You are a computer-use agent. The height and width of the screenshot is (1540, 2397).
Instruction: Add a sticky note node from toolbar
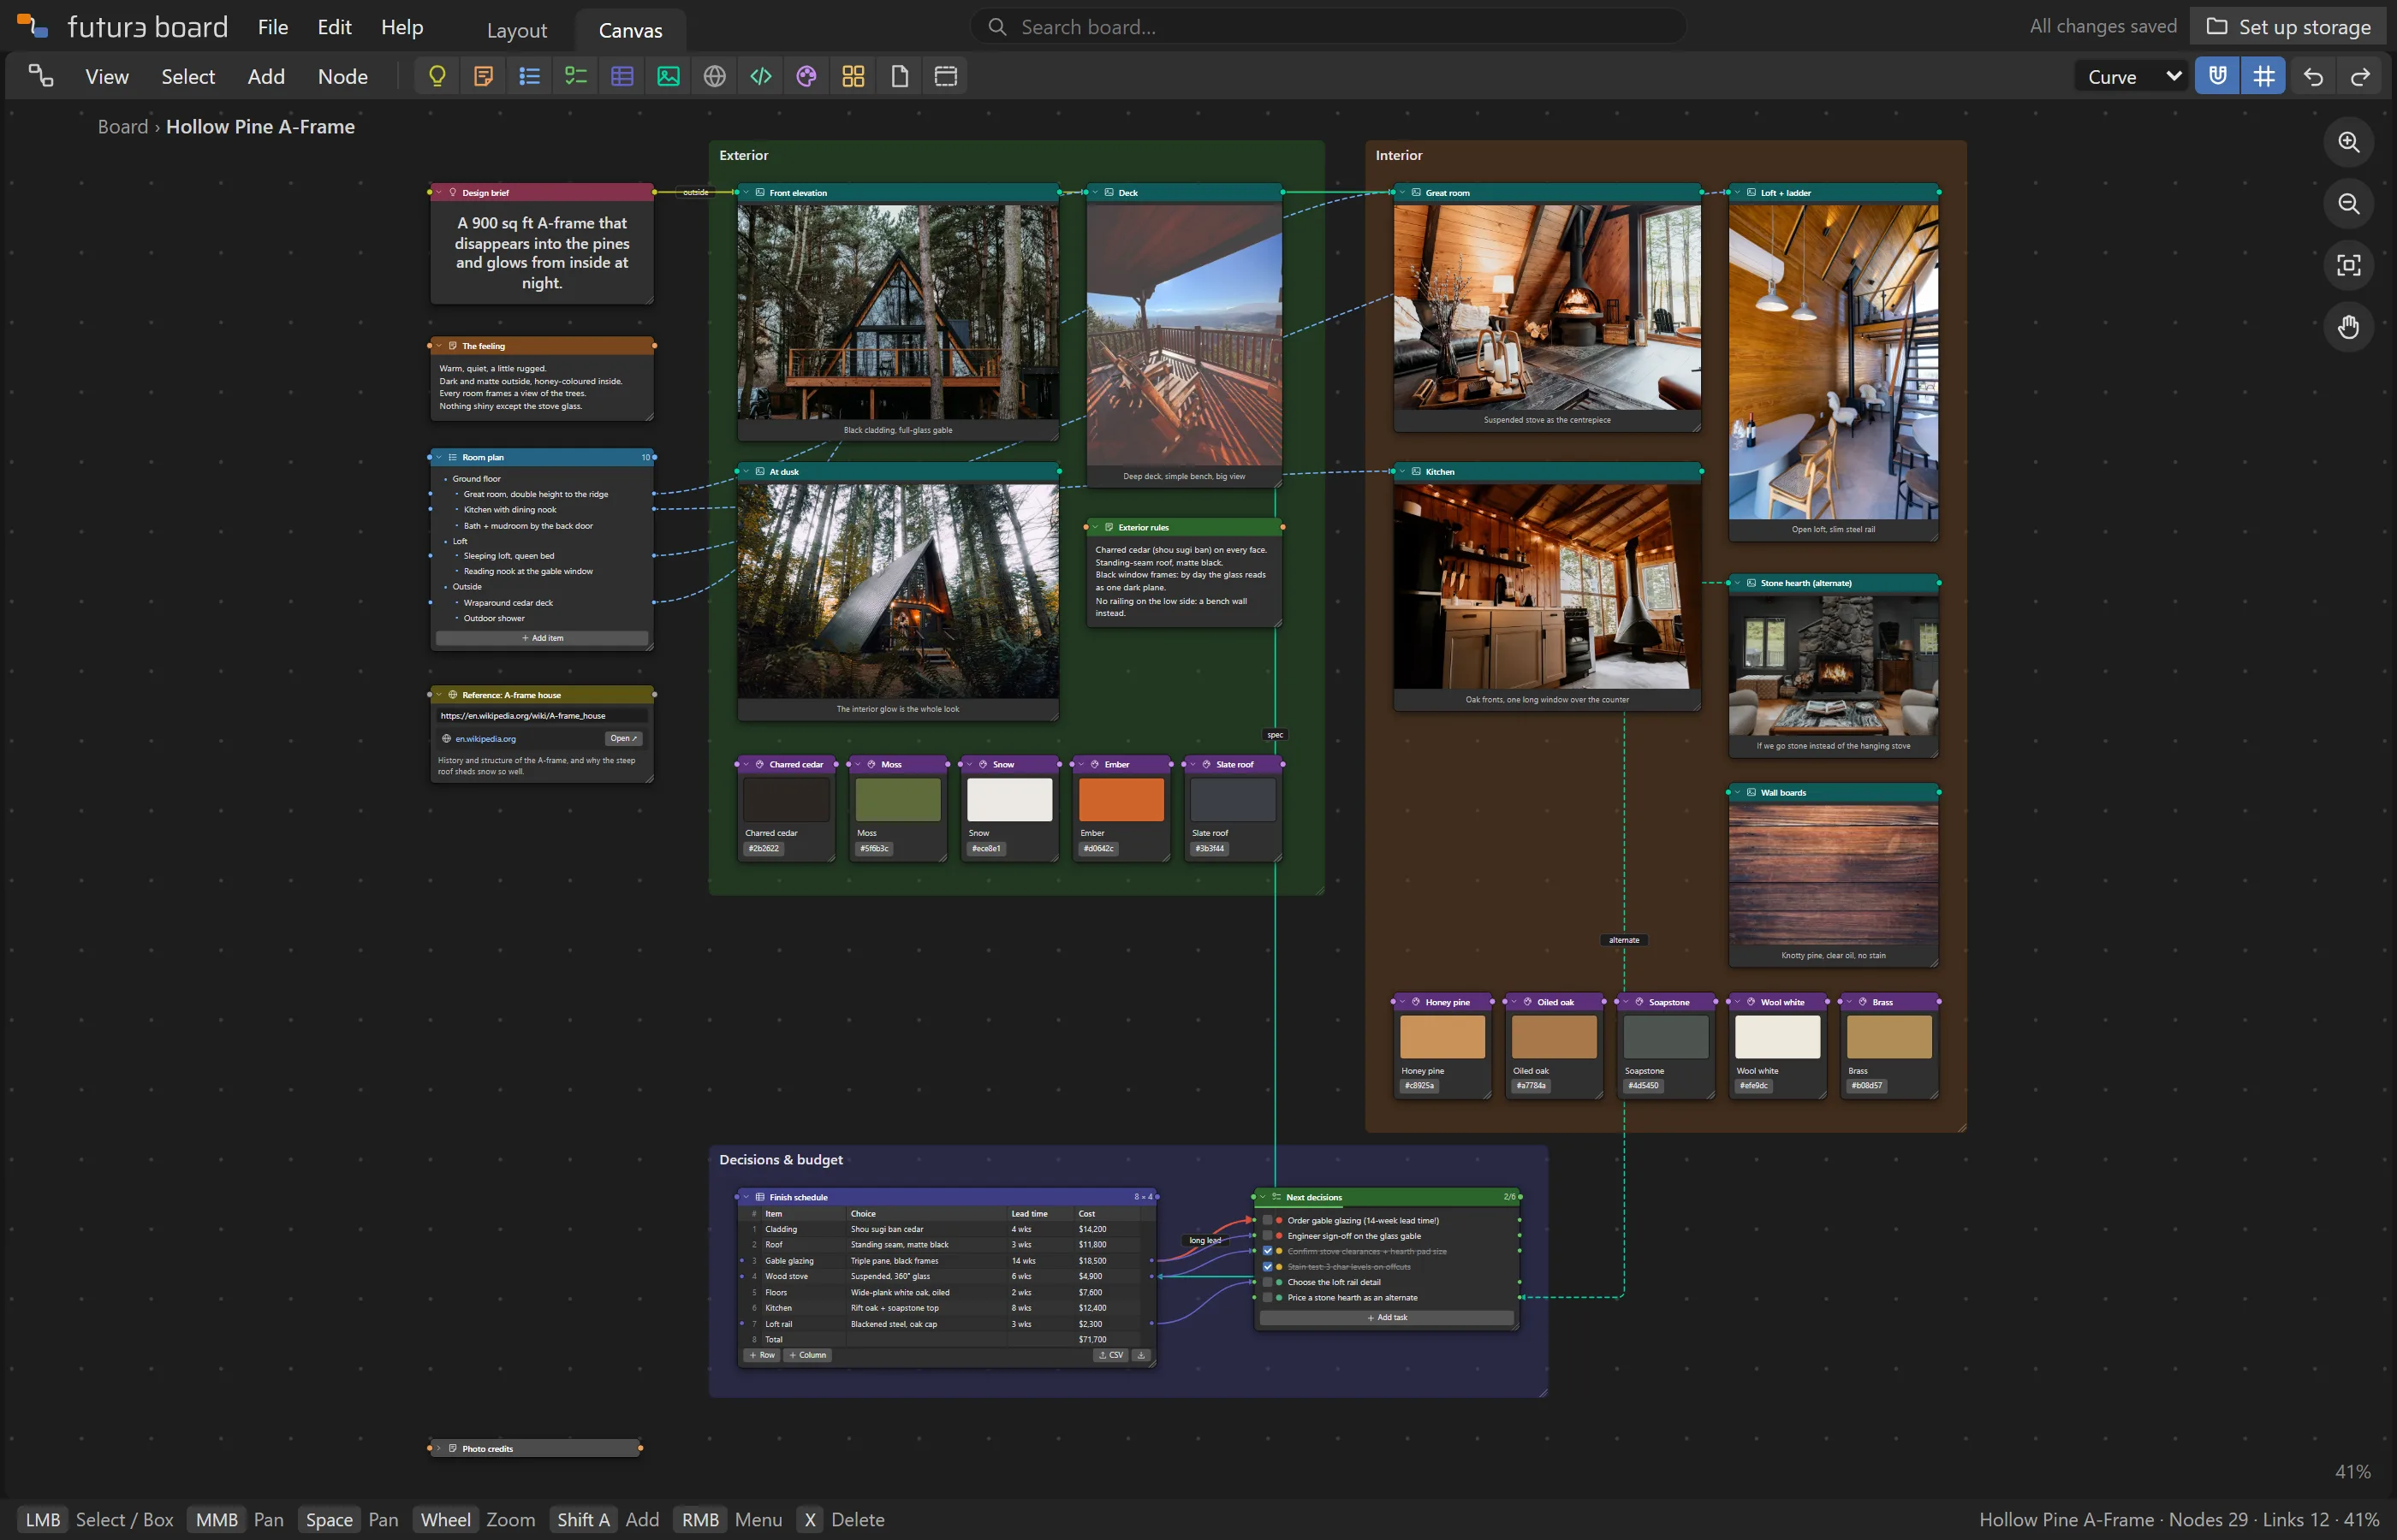tap(483, 76)
